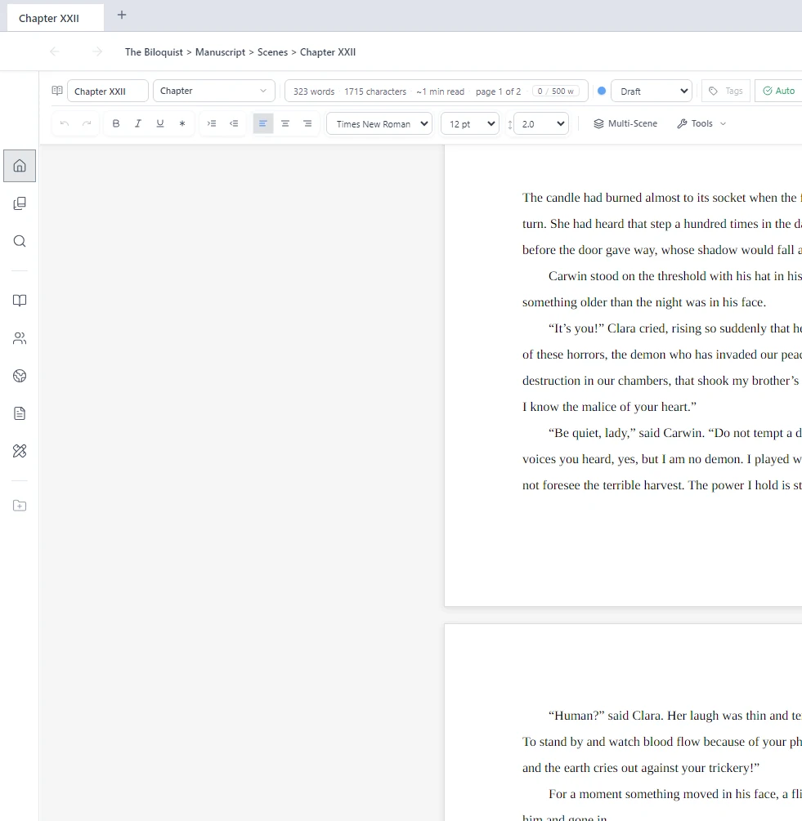This screenshot has width=802, height=821.
Task: Go to The Biloquist breadcrumb
Action: pyautogui.click(x=154, y=51)
